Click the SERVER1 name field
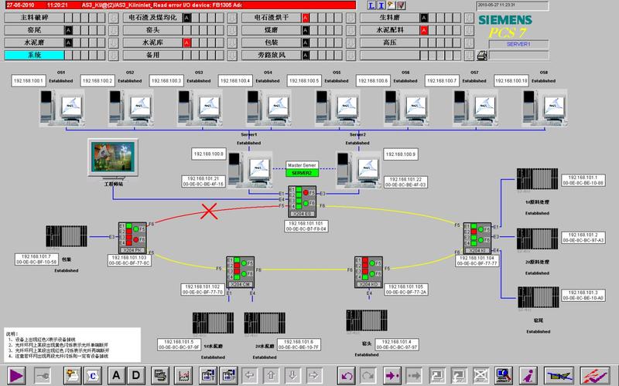The height and width of the screenshot is (386, 619). pos(518,45)
